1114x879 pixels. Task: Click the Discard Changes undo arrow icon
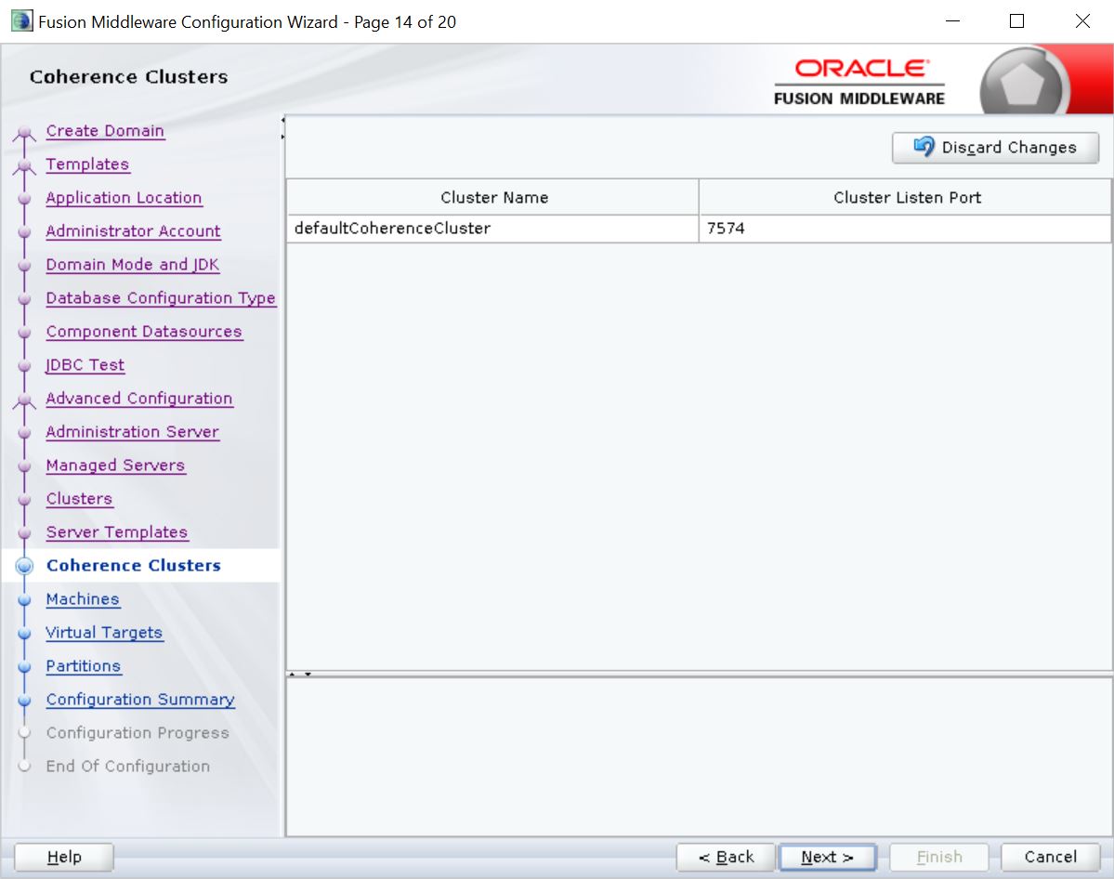click(x=924, y=147)
